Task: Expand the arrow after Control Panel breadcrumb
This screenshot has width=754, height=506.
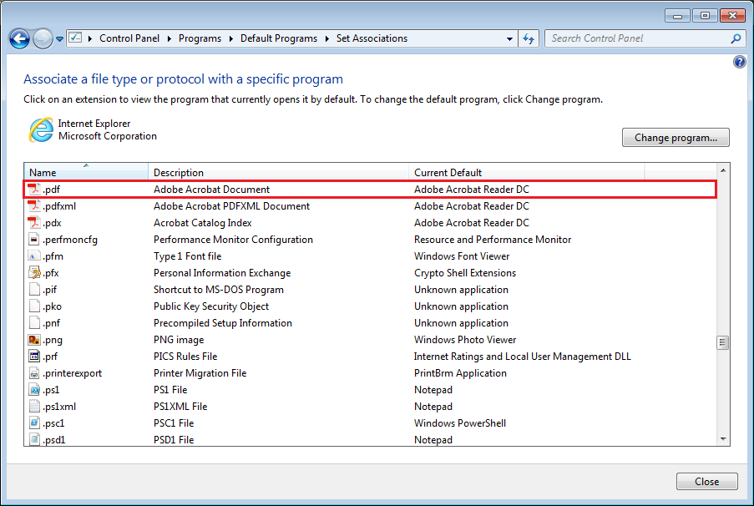Action: click(170, 38)
